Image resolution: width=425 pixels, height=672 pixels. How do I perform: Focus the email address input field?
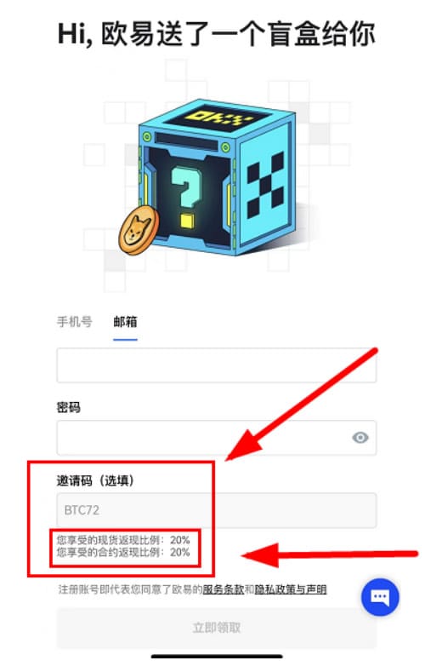(217, 365)
